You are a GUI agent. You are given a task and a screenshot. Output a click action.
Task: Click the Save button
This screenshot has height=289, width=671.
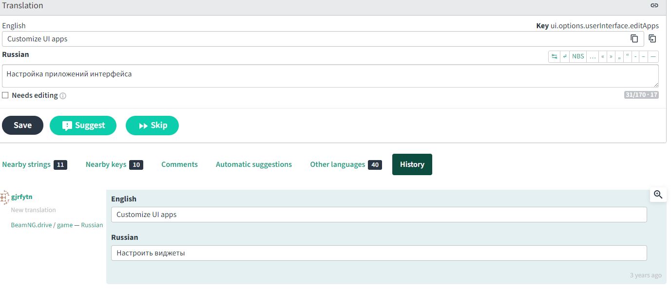[x=22, y=125]
